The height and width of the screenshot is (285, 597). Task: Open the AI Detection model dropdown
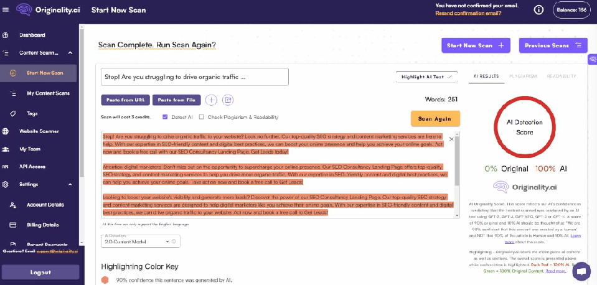[x=140, y=241]
